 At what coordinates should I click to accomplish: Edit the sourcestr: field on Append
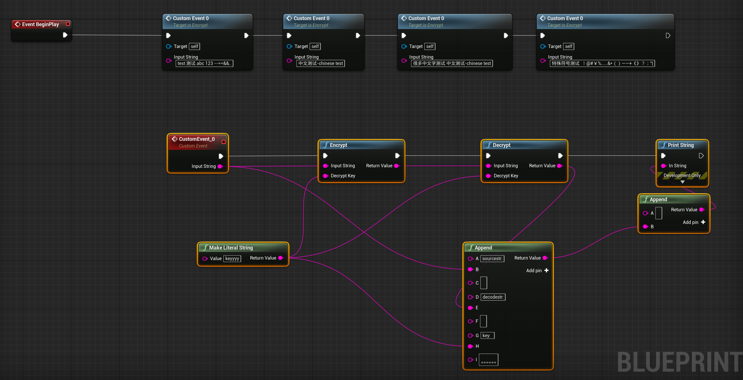492,258
